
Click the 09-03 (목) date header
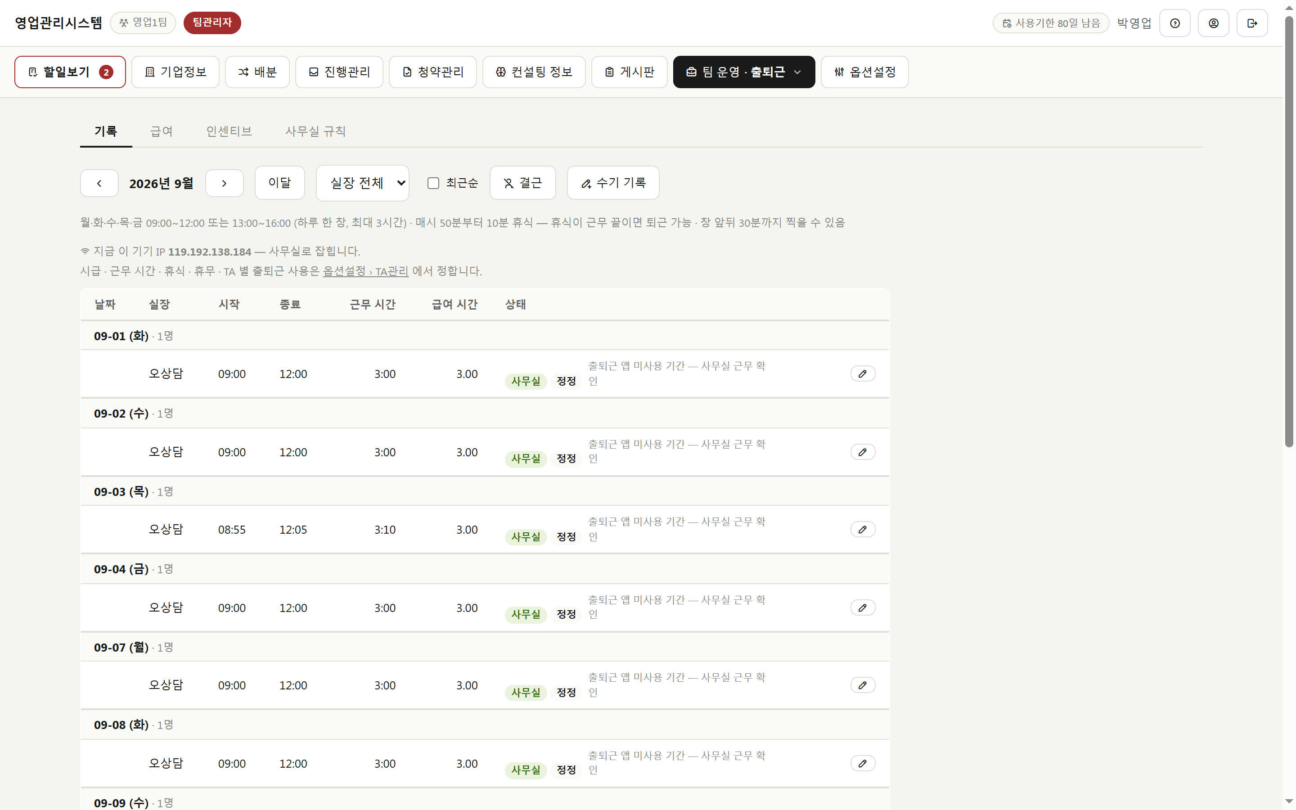coord(121,492)
